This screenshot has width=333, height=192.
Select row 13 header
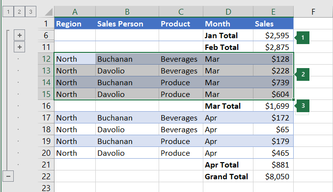(46, 71)
